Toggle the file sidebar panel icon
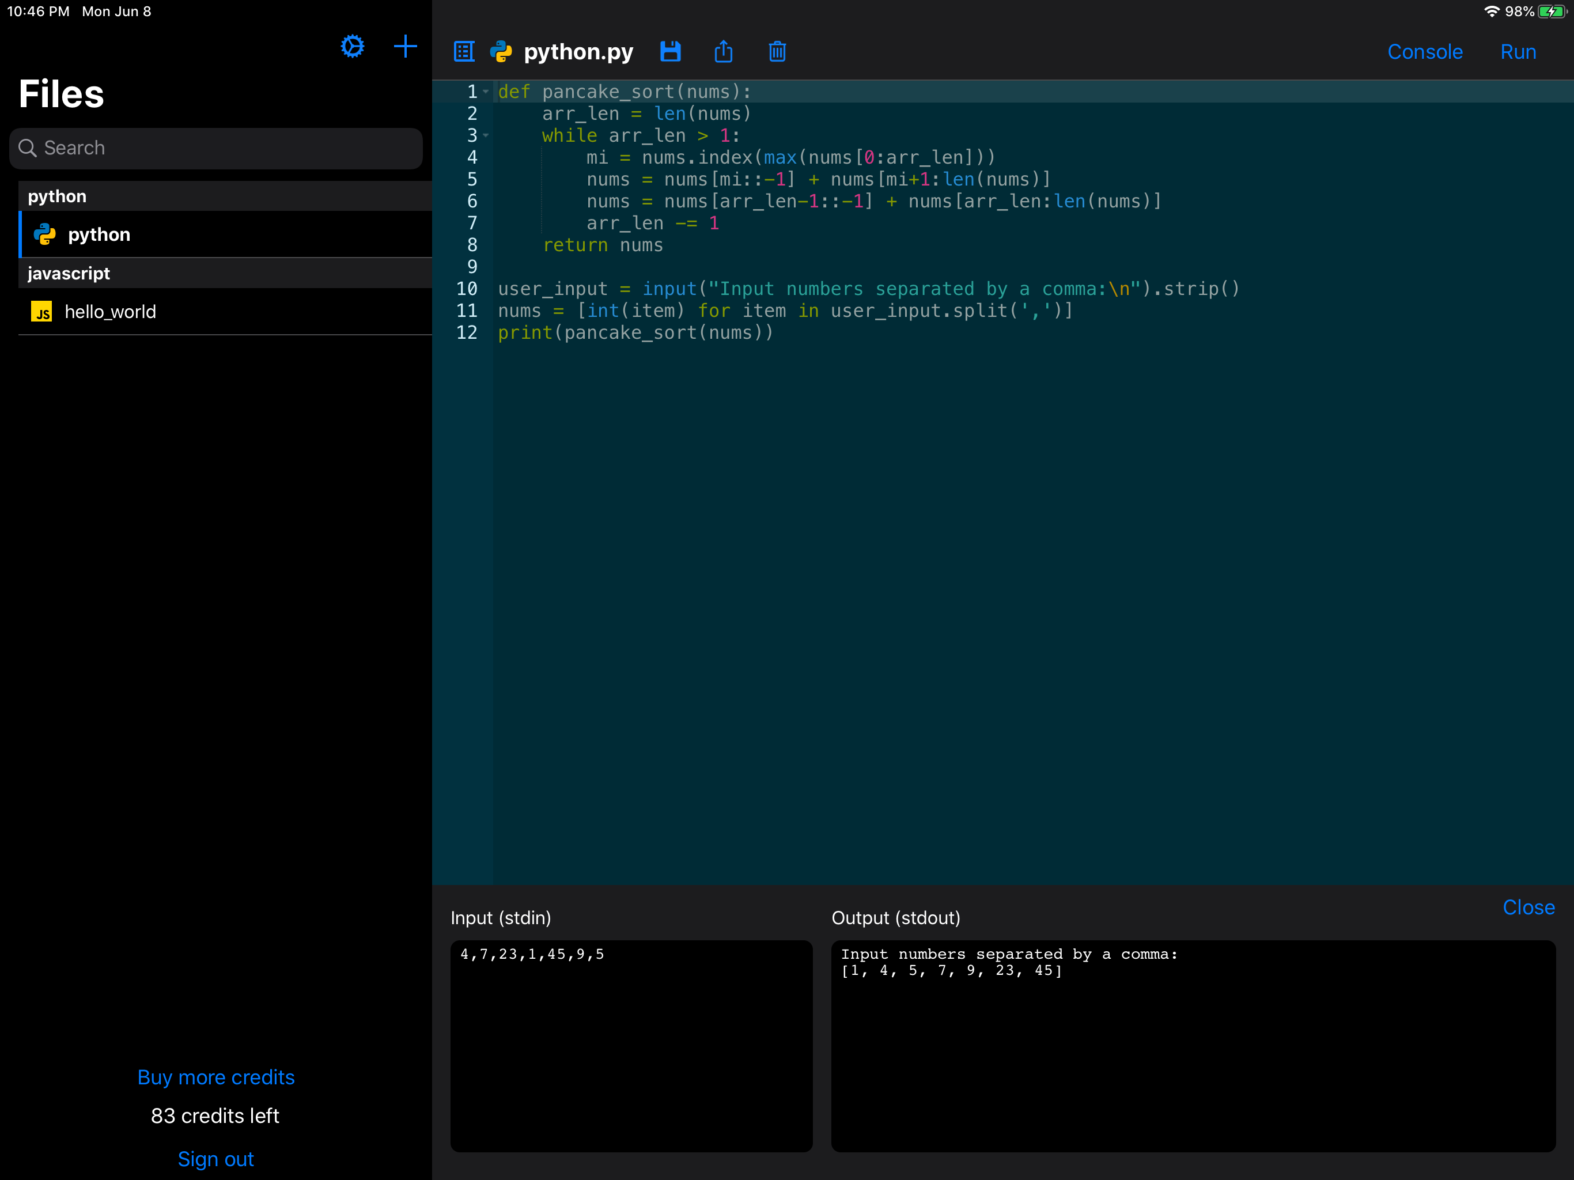Viewport: 1574px width, 1180px height. (x=464, y=52)
